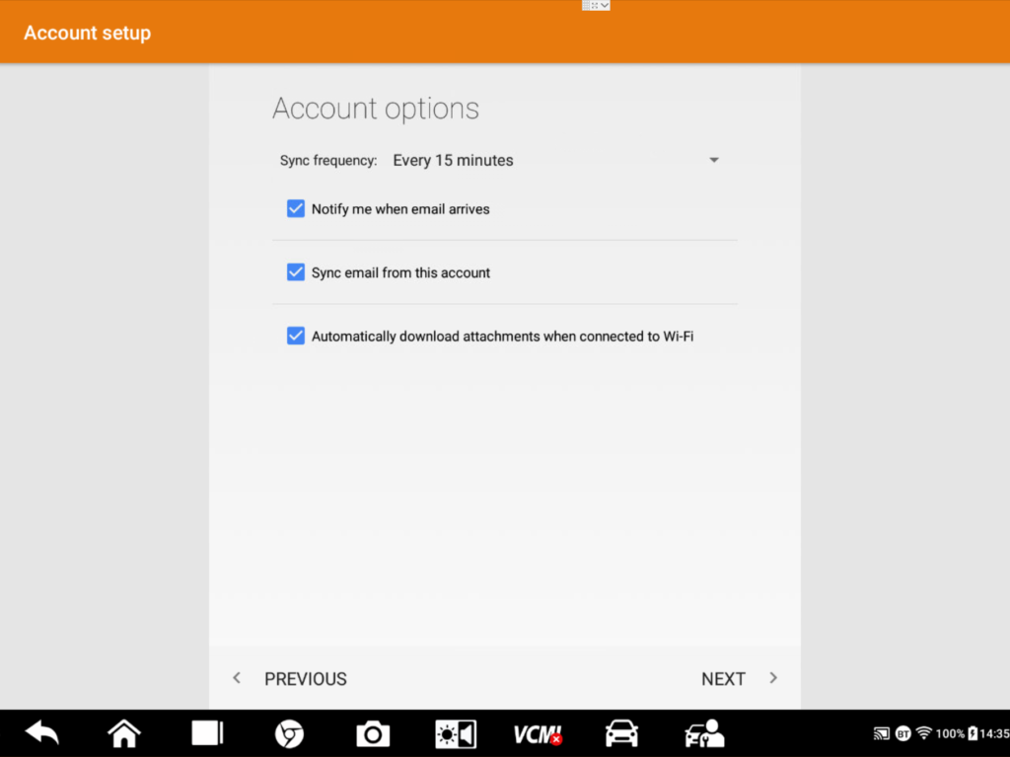Tap the Back arrow navigation icon

click(41, 733)
